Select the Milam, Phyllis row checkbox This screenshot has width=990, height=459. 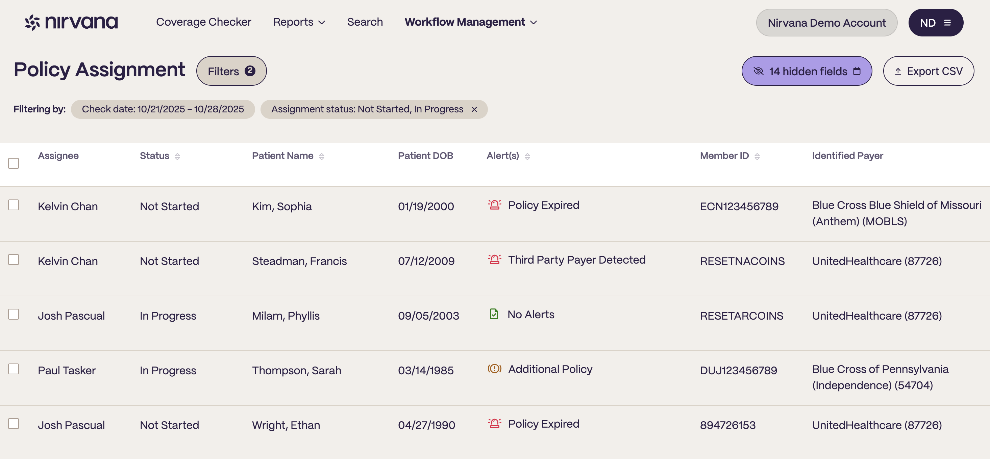tap(14, 314)
